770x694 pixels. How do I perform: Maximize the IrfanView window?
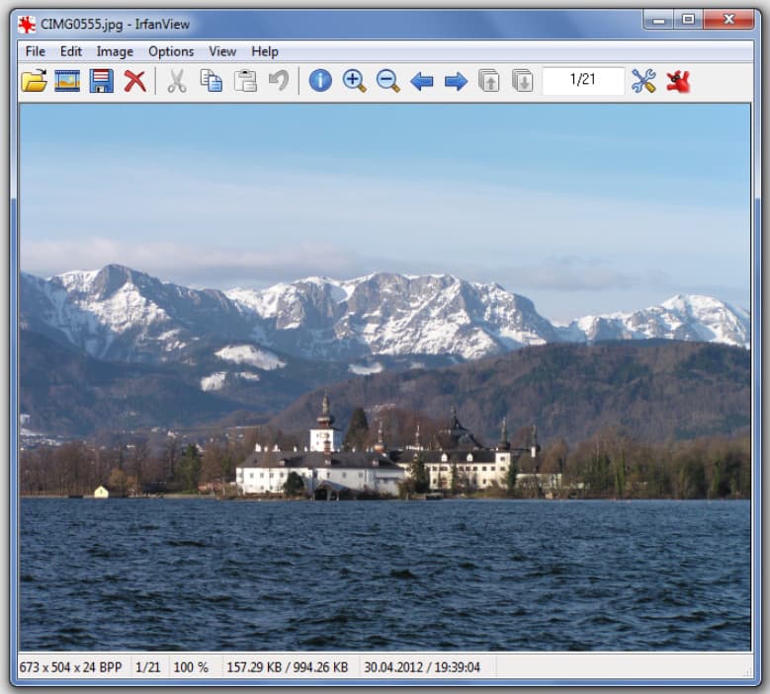pos(689,20)
